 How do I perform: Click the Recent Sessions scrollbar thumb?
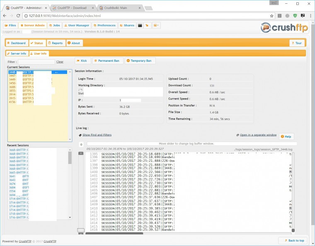click(x=70, y=158)
